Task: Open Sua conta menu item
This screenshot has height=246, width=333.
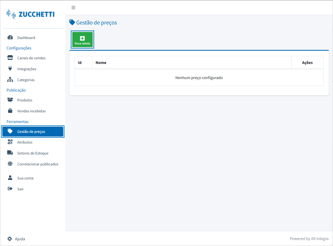Action: click(25, 178)
